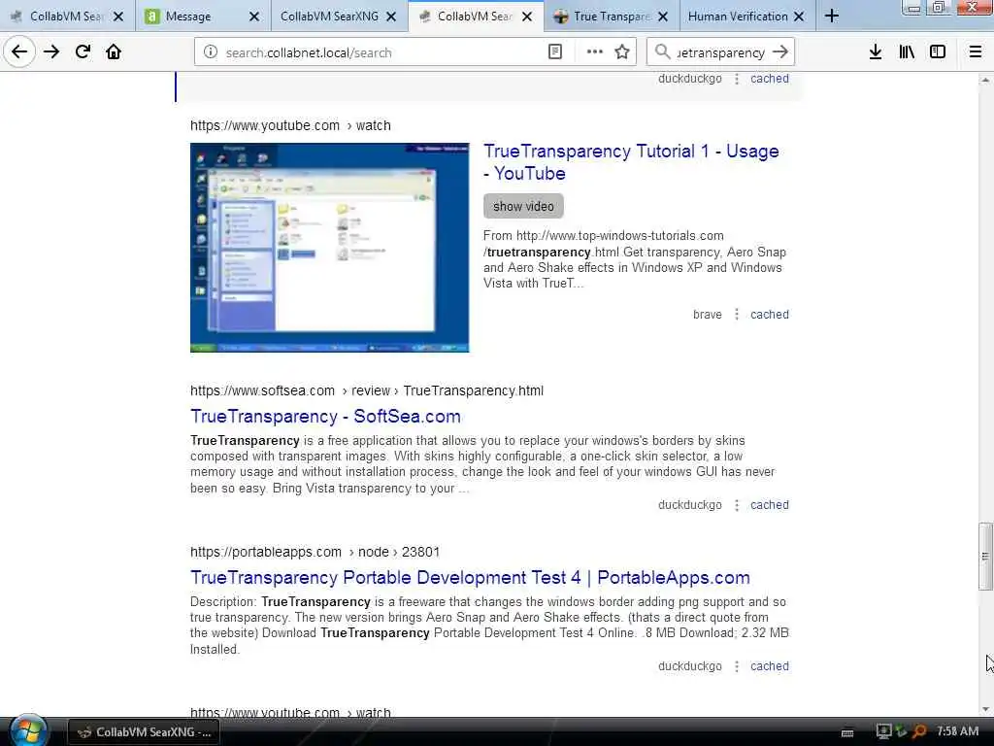
Task: Go forward to the next page
Action: [51, 52]
